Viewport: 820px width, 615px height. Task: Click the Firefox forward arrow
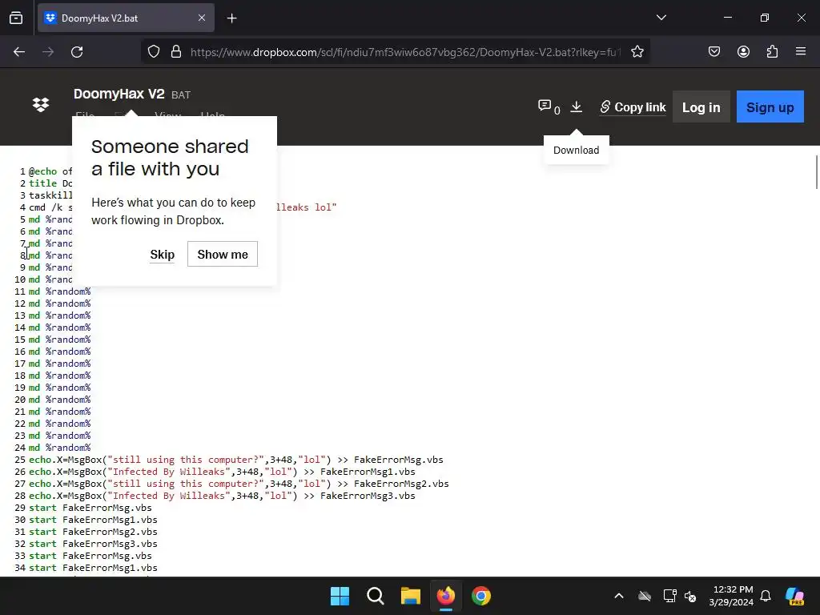point(48,52)
